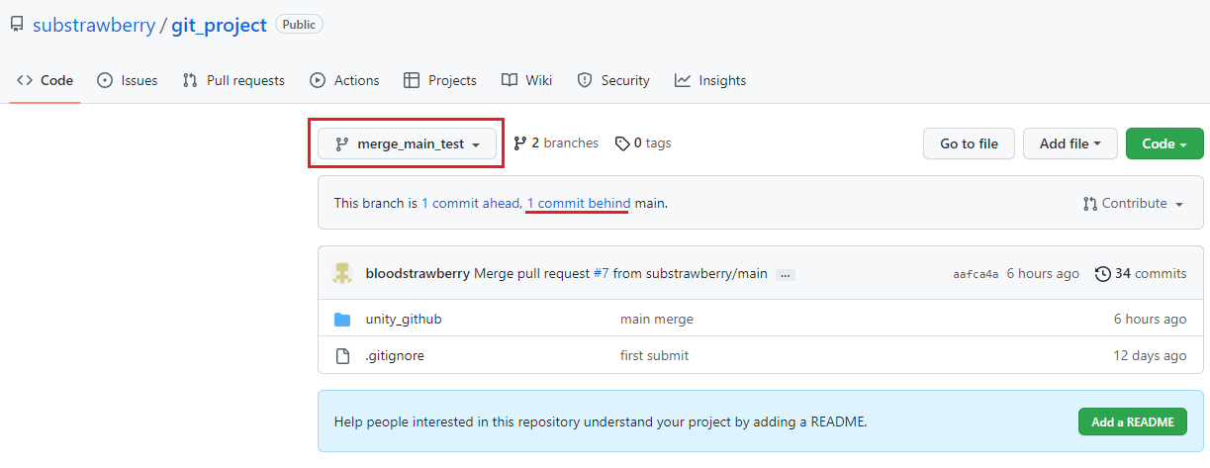Open the Security tab
The width and height of the screenshot is (1210, 468).
coord(613,80)
